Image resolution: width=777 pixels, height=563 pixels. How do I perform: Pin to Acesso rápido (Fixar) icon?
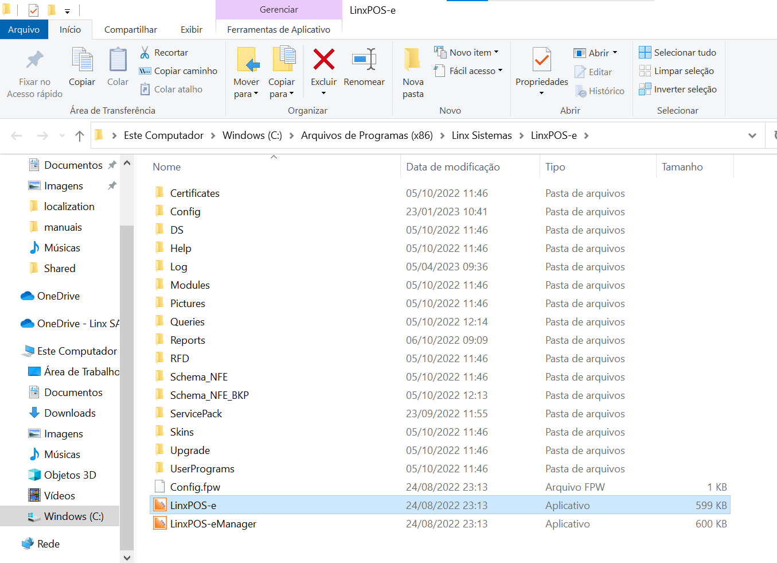click(x=34, y=60)
